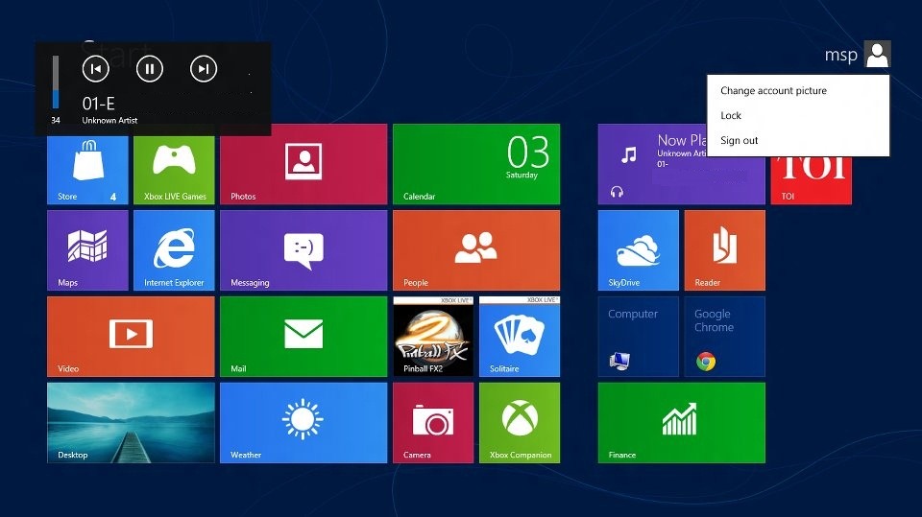
Task: Skip to the next track
Action: tap(204, 69)
